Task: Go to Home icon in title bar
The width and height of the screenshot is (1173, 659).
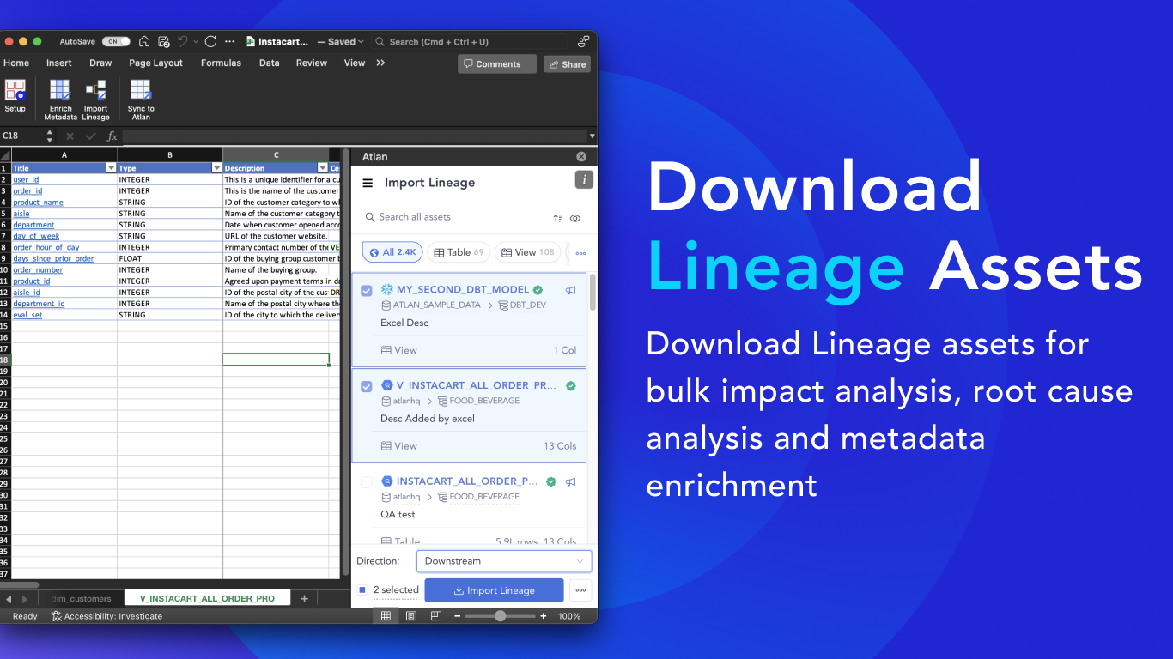Action: tap(144, 41)
